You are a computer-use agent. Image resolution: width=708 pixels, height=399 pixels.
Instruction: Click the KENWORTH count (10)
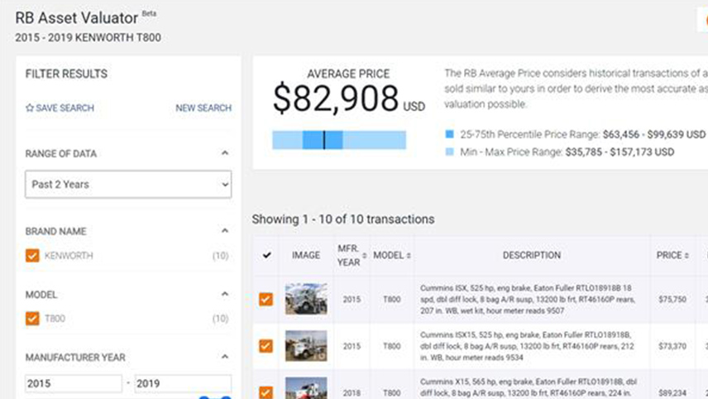(220, 256)
